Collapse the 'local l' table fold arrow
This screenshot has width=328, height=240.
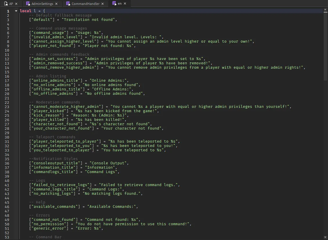[16, 11]
